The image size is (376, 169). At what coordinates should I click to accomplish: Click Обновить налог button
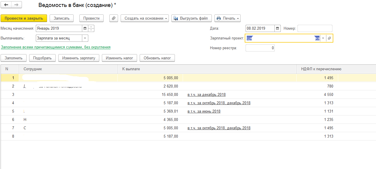[157, 58]
